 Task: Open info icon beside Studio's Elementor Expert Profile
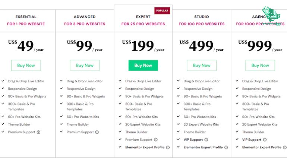click(x=226, y=148)
